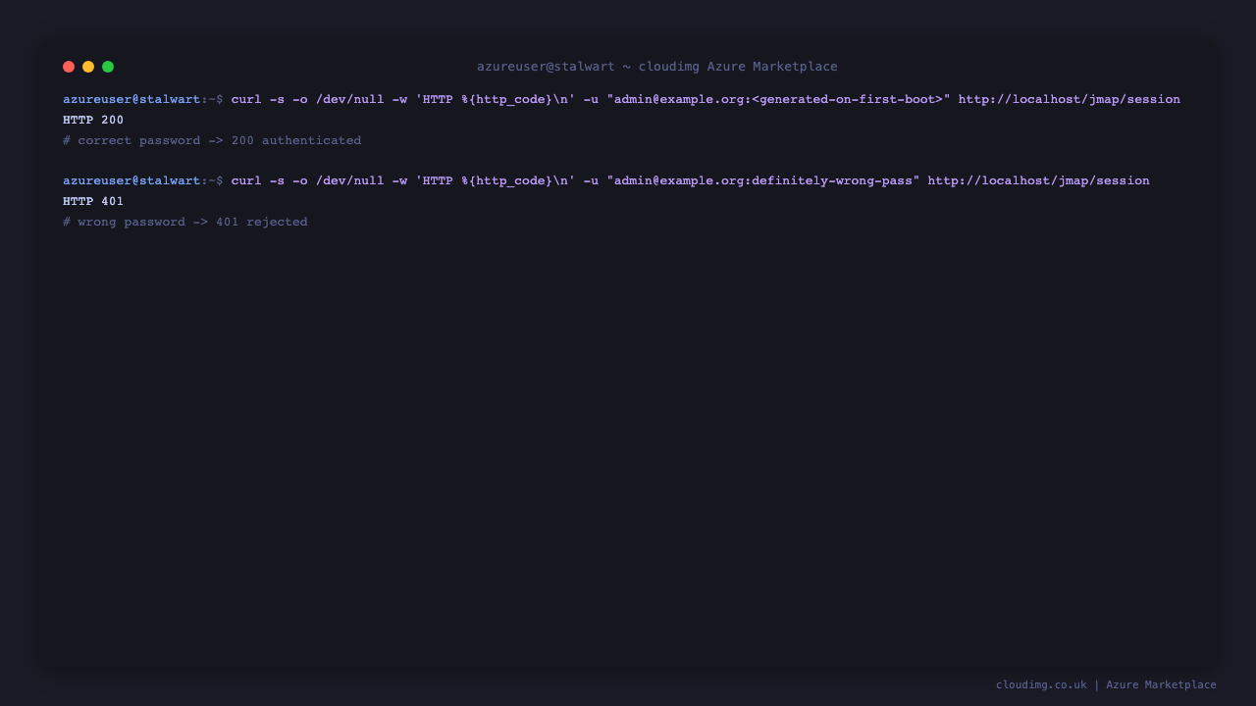Image resolution: width=1256 pixels, height=706 pixels.
Task: Click the first curl command with generated-on-first-boot password
Action: [706, 99]
